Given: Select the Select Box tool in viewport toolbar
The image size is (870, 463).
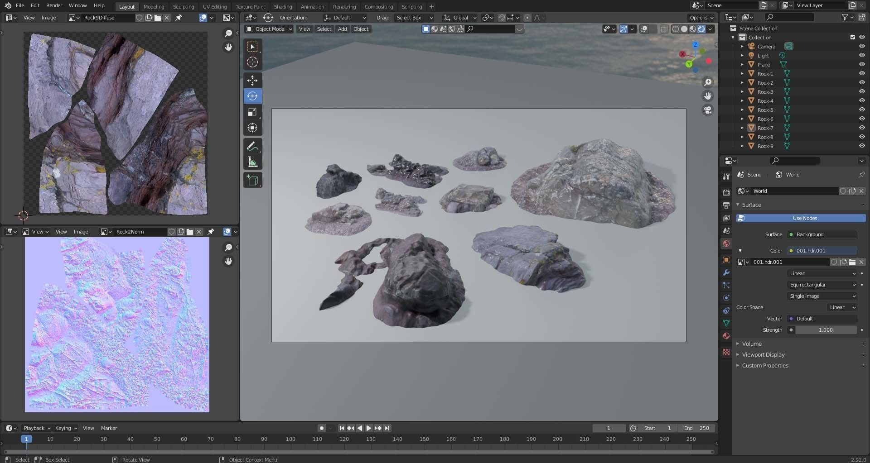Looking at the screenshot, I should pos(252,47).
